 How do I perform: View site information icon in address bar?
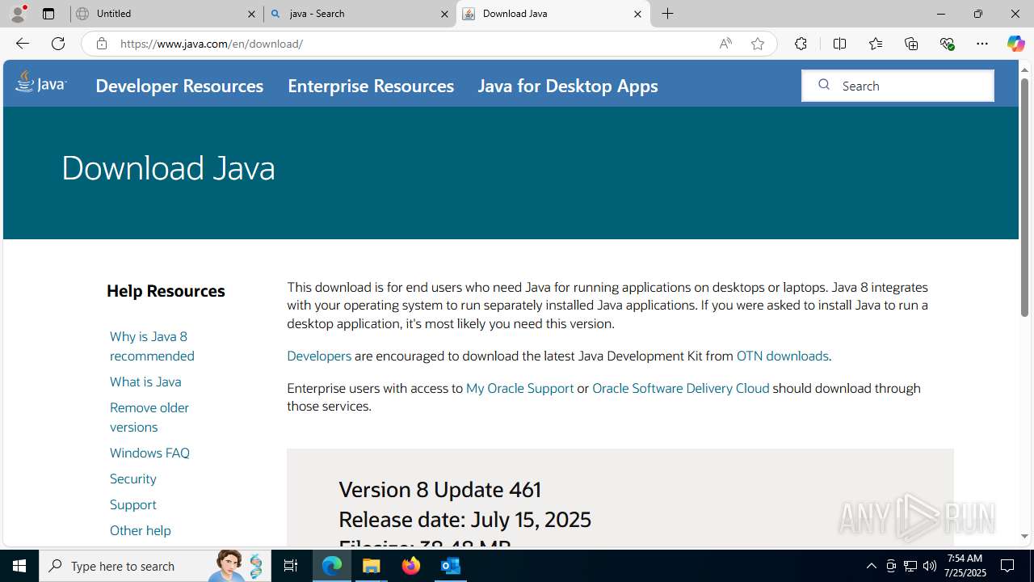(101, 44)
